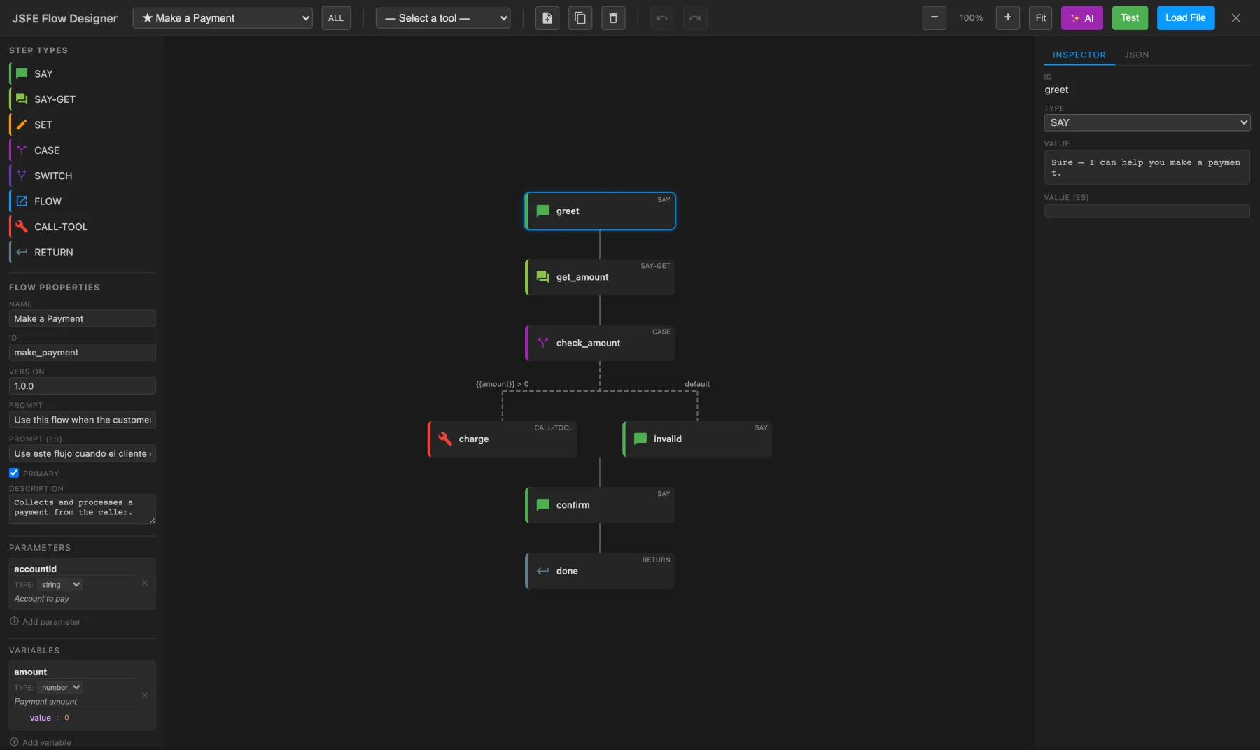Screen dimensions: 1260x750
Task: Click the Fit button
Action: (x=1040, y=17)
